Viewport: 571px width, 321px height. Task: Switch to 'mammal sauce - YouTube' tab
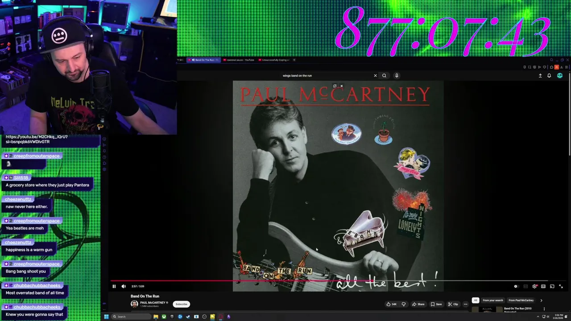point(239,60)
